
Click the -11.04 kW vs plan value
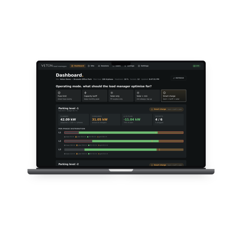pyautogui.click(x=132, y=119)
